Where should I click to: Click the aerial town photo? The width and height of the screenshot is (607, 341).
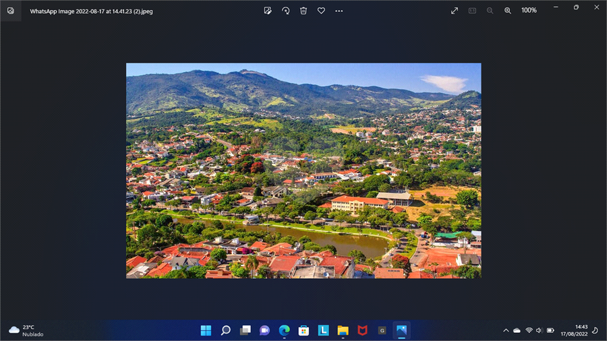coord(303,170)
